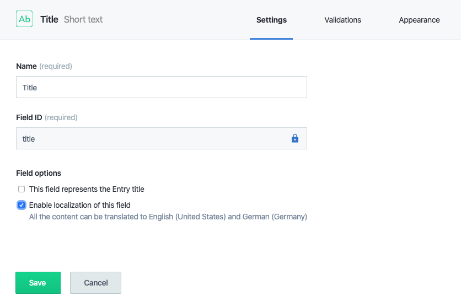Click the lock icon in Field ID

[x=294, y=139]
